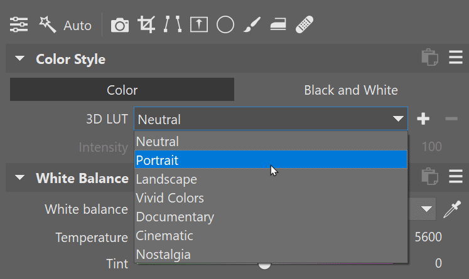Select the Crop tool

point(146,24)
